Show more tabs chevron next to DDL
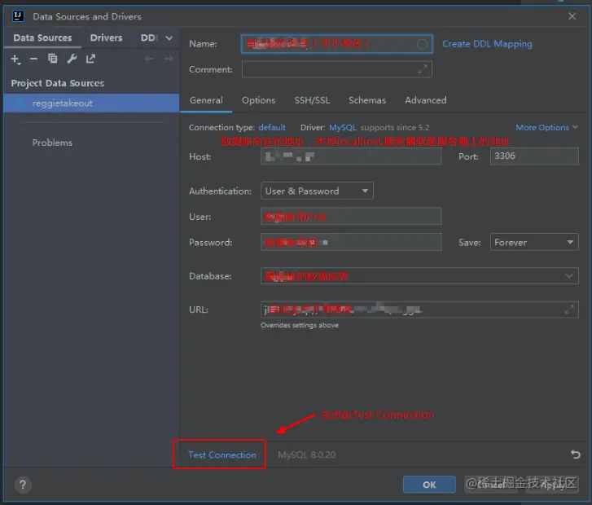 pos(169,38)
